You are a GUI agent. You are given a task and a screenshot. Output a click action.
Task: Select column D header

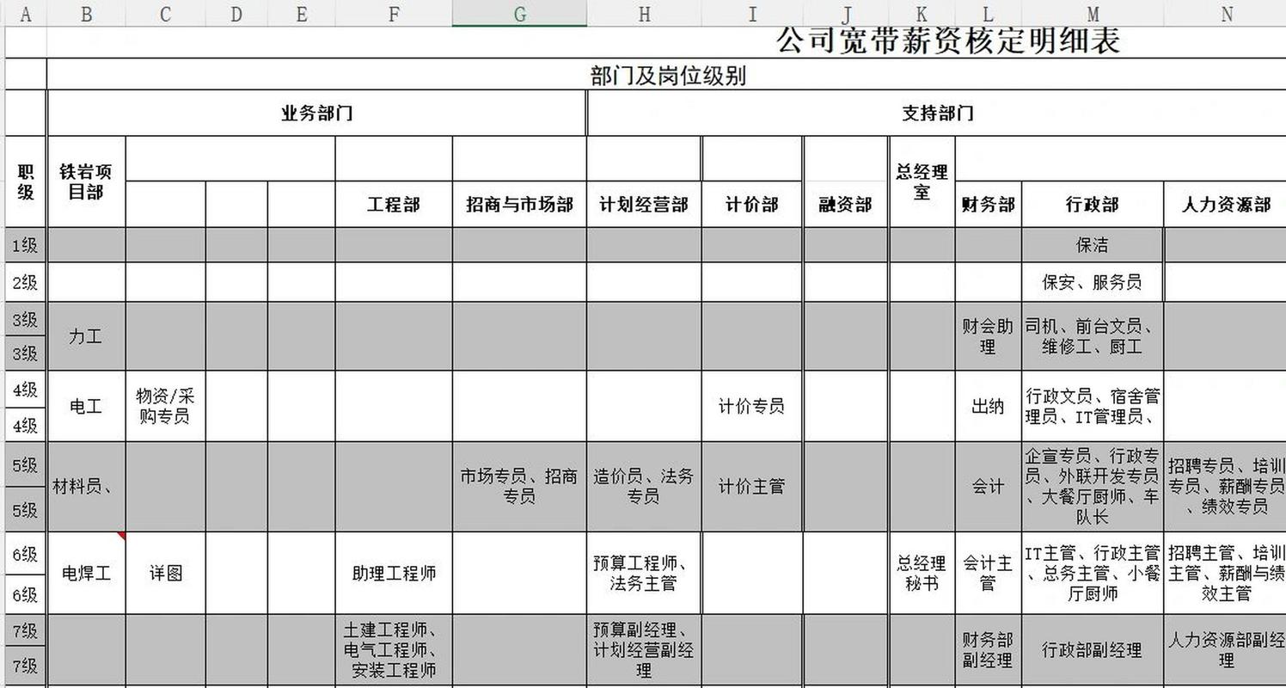236,14
